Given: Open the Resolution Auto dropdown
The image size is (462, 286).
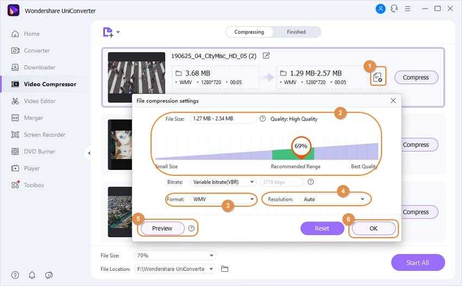Looking at the screenshot, I should [x=332, y=199].
